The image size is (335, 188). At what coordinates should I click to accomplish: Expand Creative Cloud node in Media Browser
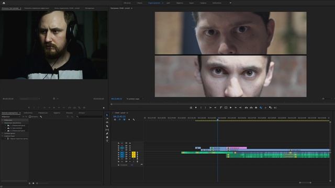pyautogui.click(x=3, y=136)
